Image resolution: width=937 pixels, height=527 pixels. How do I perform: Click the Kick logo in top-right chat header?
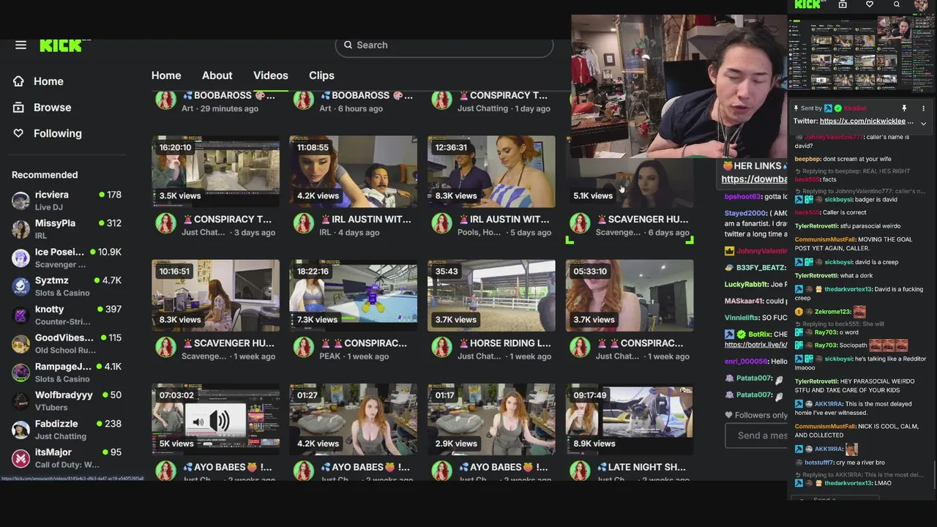click(x=807, y=4)
